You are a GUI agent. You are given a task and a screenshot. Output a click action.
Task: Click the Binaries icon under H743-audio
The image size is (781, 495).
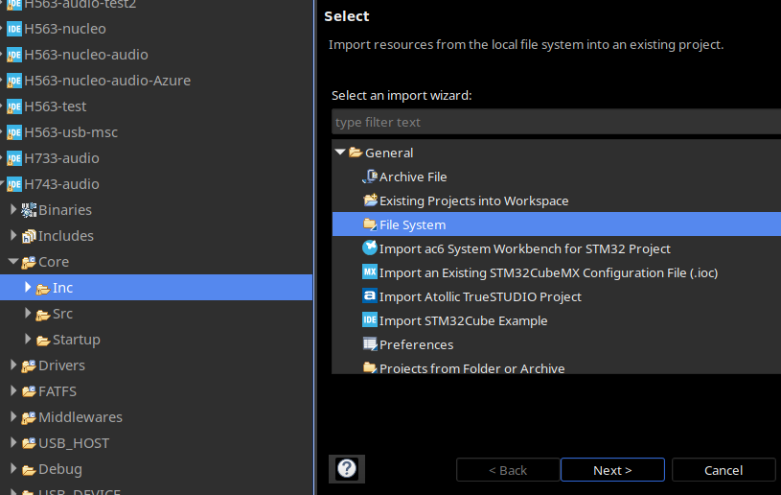point(29,210)
